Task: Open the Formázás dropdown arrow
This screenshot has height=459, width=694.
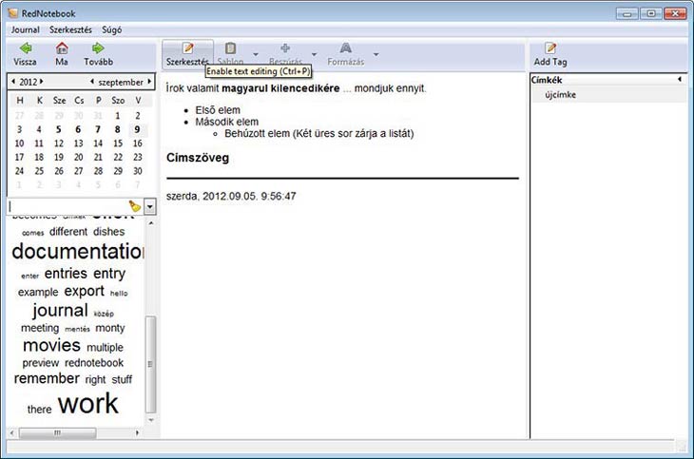Action: click(376, 53)
